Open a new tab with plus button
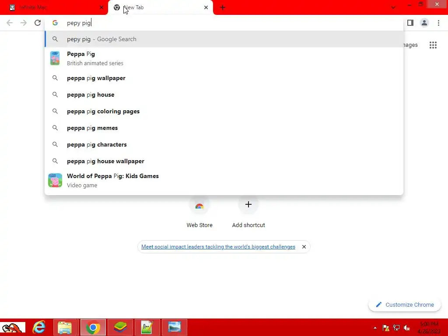The width and height of the screenshot is (448, 336). (223, 7)
